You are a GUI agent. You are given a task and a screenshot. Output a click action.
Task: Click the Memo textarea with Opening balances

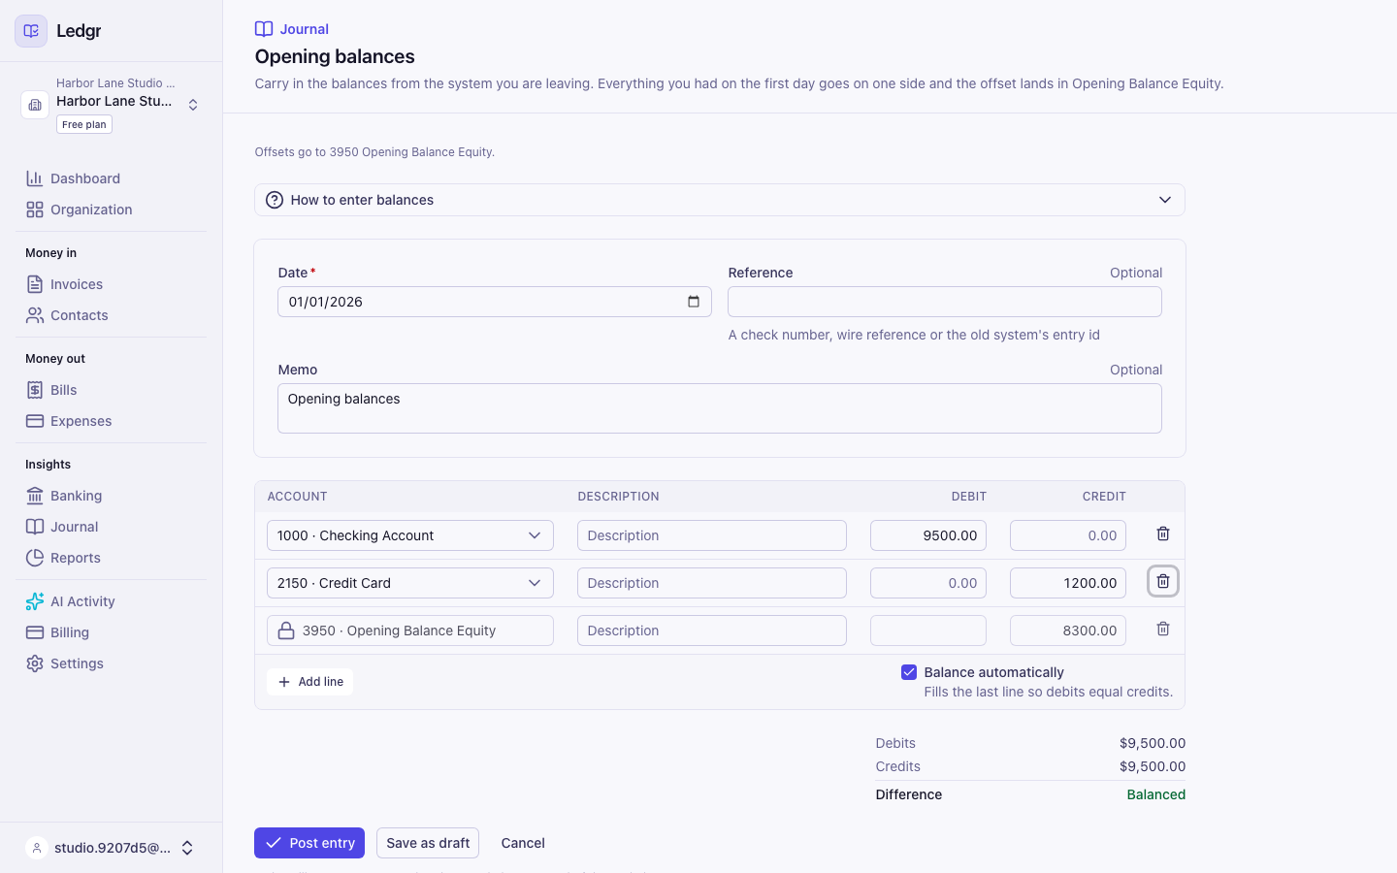click(720, 408)
